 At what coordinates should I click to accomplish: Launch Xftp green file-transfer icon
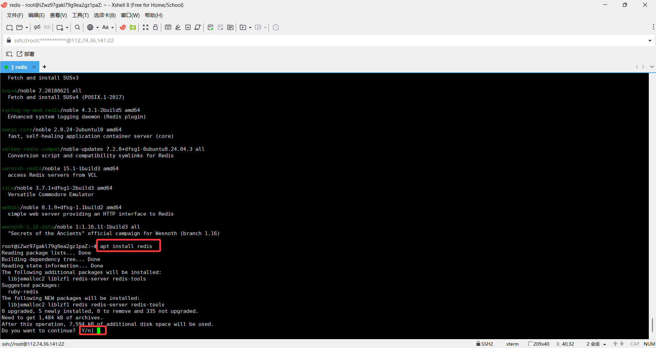coord(133,27)
